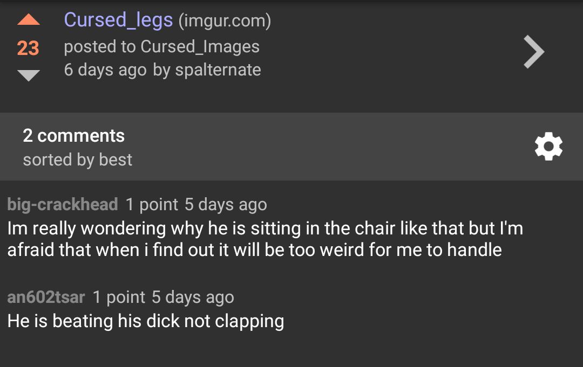Click the gray downvote arrow

click(28, 76)
